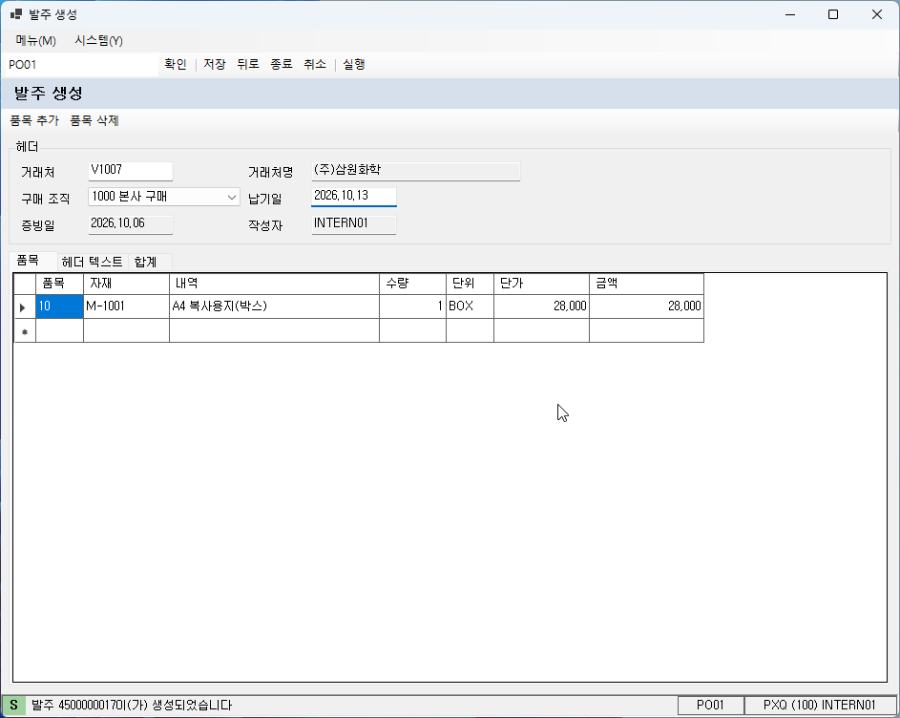Click the 거래처 field containing V1007
Viewport: 900px width, 718px height.
pos(131,171)
